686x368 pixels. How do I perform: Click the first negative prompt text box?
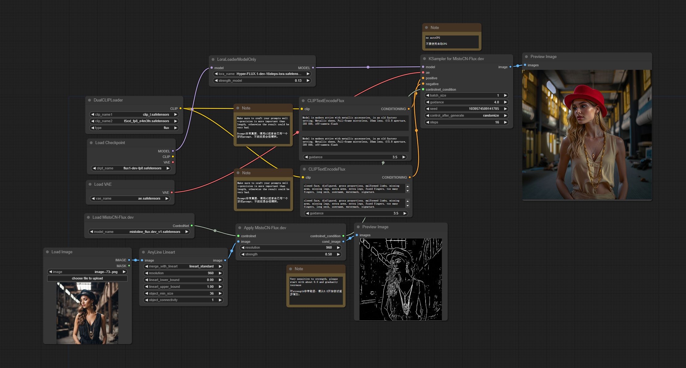click(354, 189)
